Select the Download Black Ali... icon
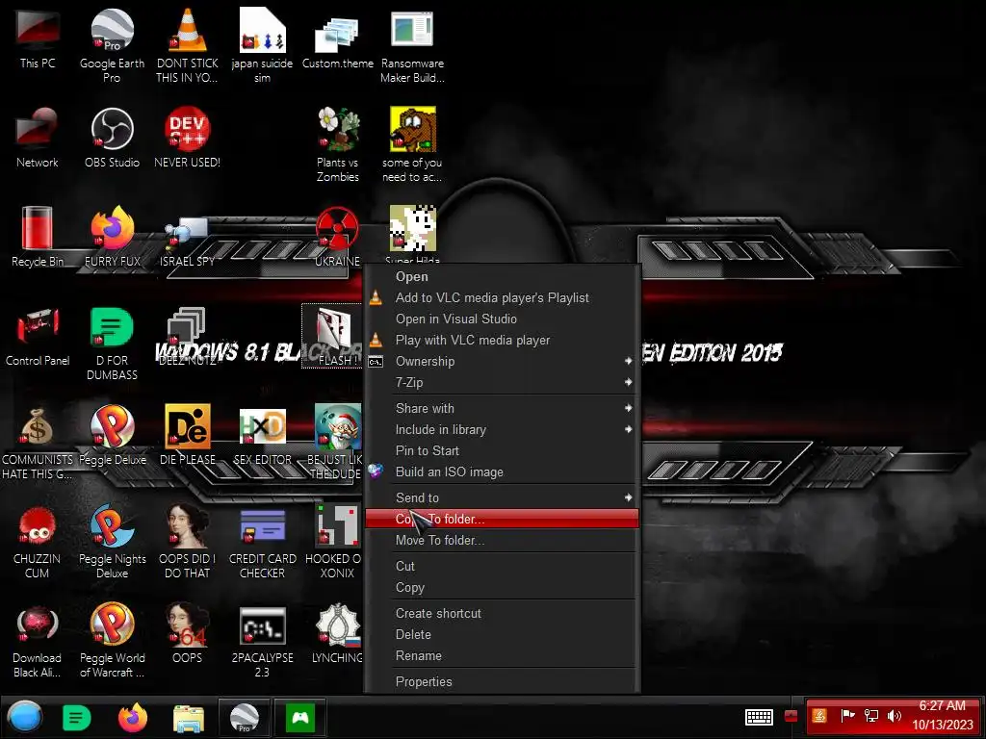The image size is (986, 739). pos(38,640)
